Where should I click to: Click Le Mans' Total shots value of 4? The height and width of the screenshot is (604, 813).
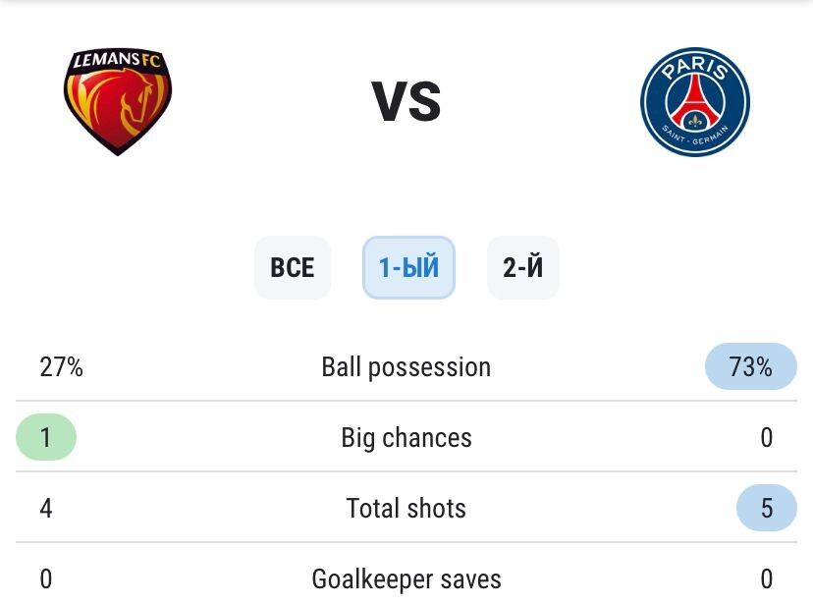(x=46, y=508)
